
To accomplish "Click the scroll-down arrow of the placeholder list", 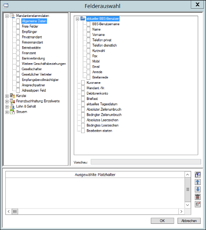I will point(187,205).
